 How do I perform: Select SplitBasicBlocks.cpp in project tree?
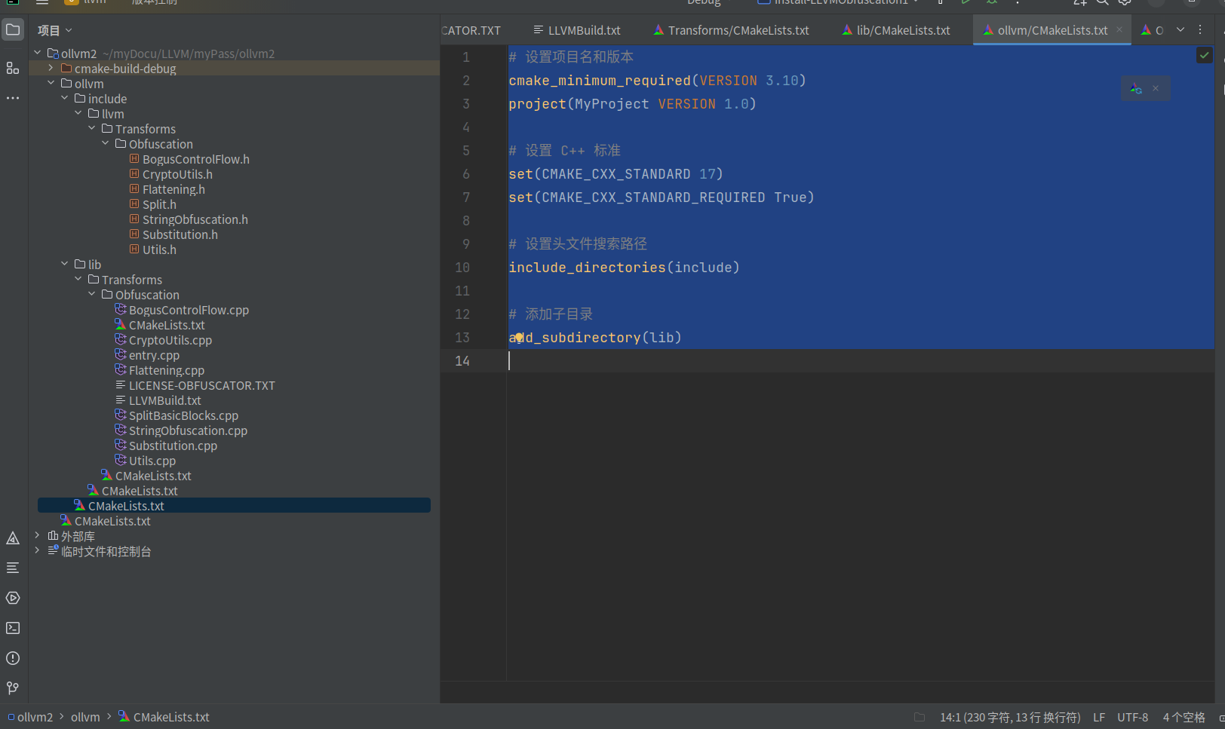pyautogui.click(x=177, y=415)
